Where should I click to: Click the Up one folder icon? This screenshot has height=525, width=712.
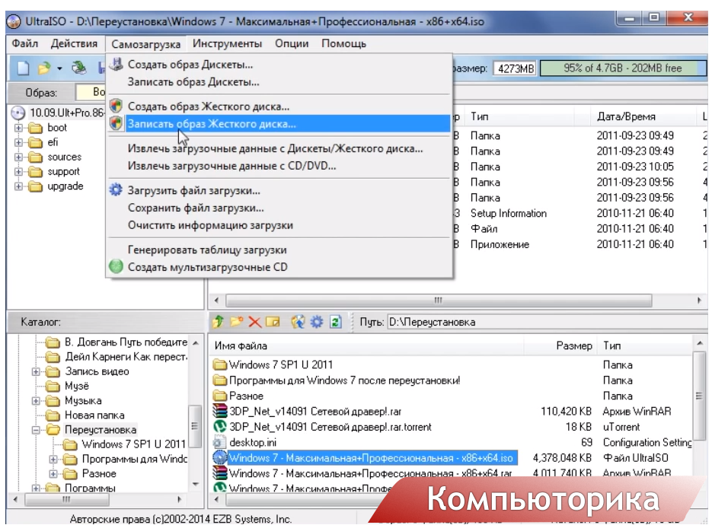click(x=219, y=322)
